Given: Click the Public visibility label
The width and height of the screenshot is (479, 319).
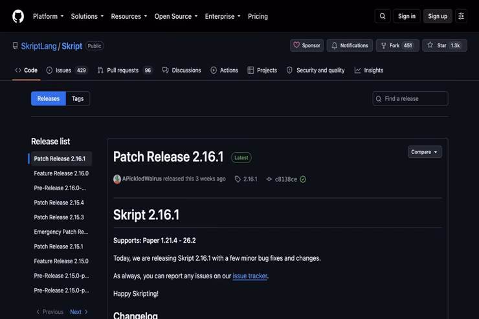Looking at the screenshot, I should point(95,46).
